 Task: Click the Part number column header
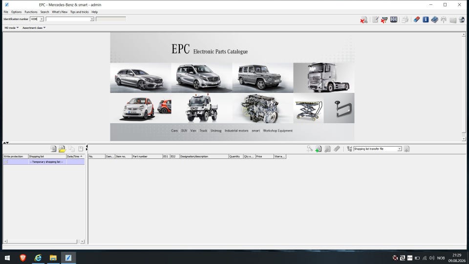(147, 156)
